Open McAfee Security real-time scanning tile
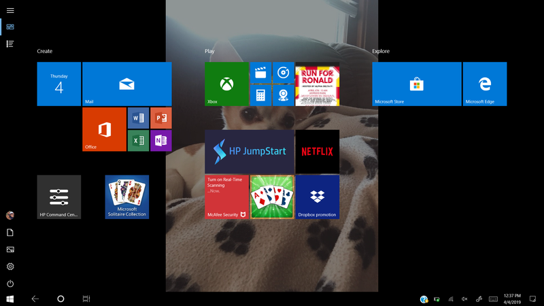Screen dimensions: 544x306 (x=226, y=197)
